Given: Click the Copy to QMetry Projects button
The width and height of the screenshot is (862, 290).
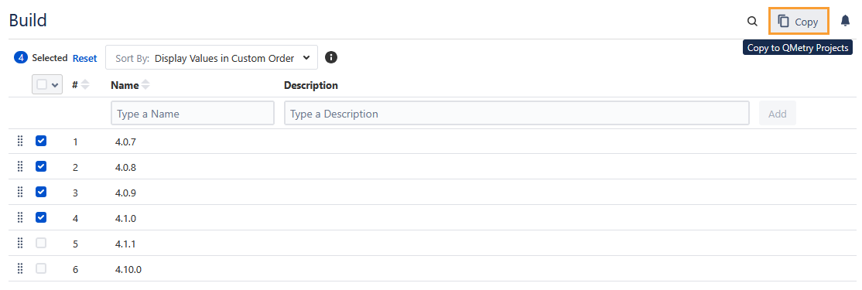Looking at the screenshot, I should coord(799,22).
